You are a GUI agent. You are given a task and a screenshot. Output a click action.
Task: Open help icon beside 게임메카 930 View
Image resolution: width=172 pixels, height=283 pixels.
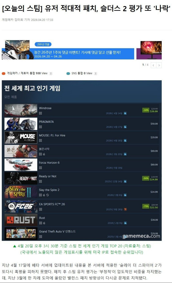[51, 74]
